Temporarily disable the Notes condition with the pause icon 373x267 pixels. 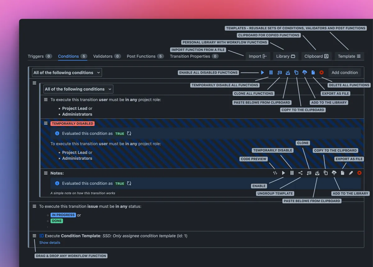[292, 173]
